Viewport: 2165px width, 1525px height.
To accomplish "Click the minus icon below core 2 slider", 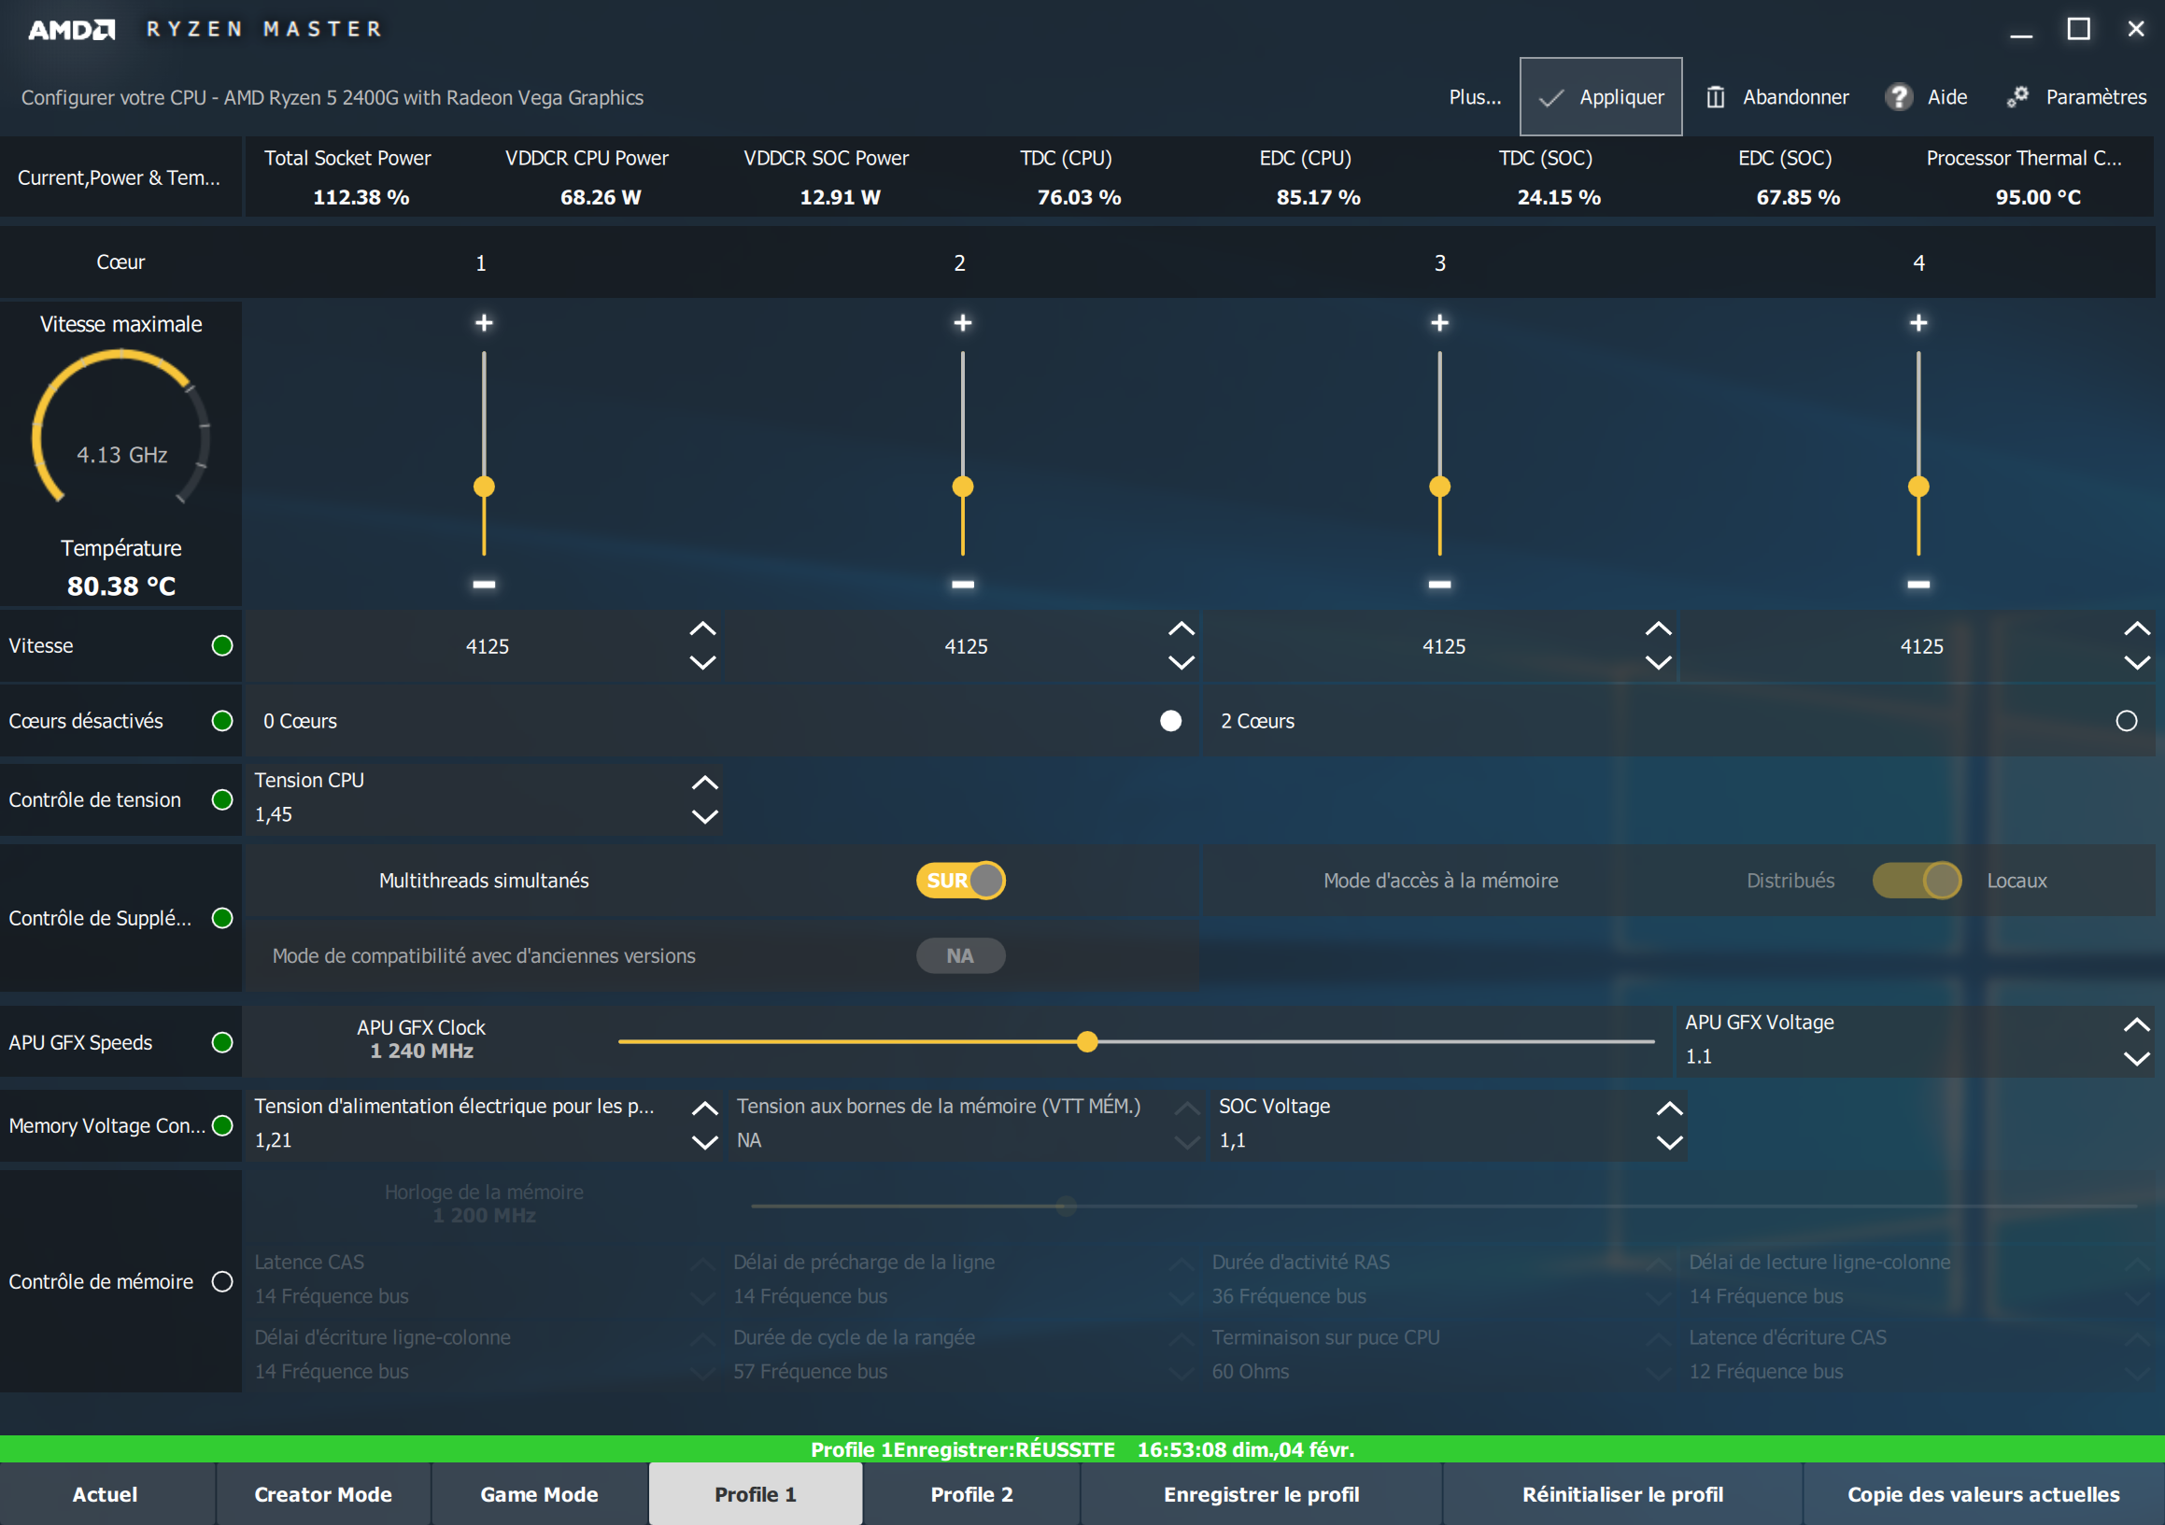I will (x=962, y=585).
